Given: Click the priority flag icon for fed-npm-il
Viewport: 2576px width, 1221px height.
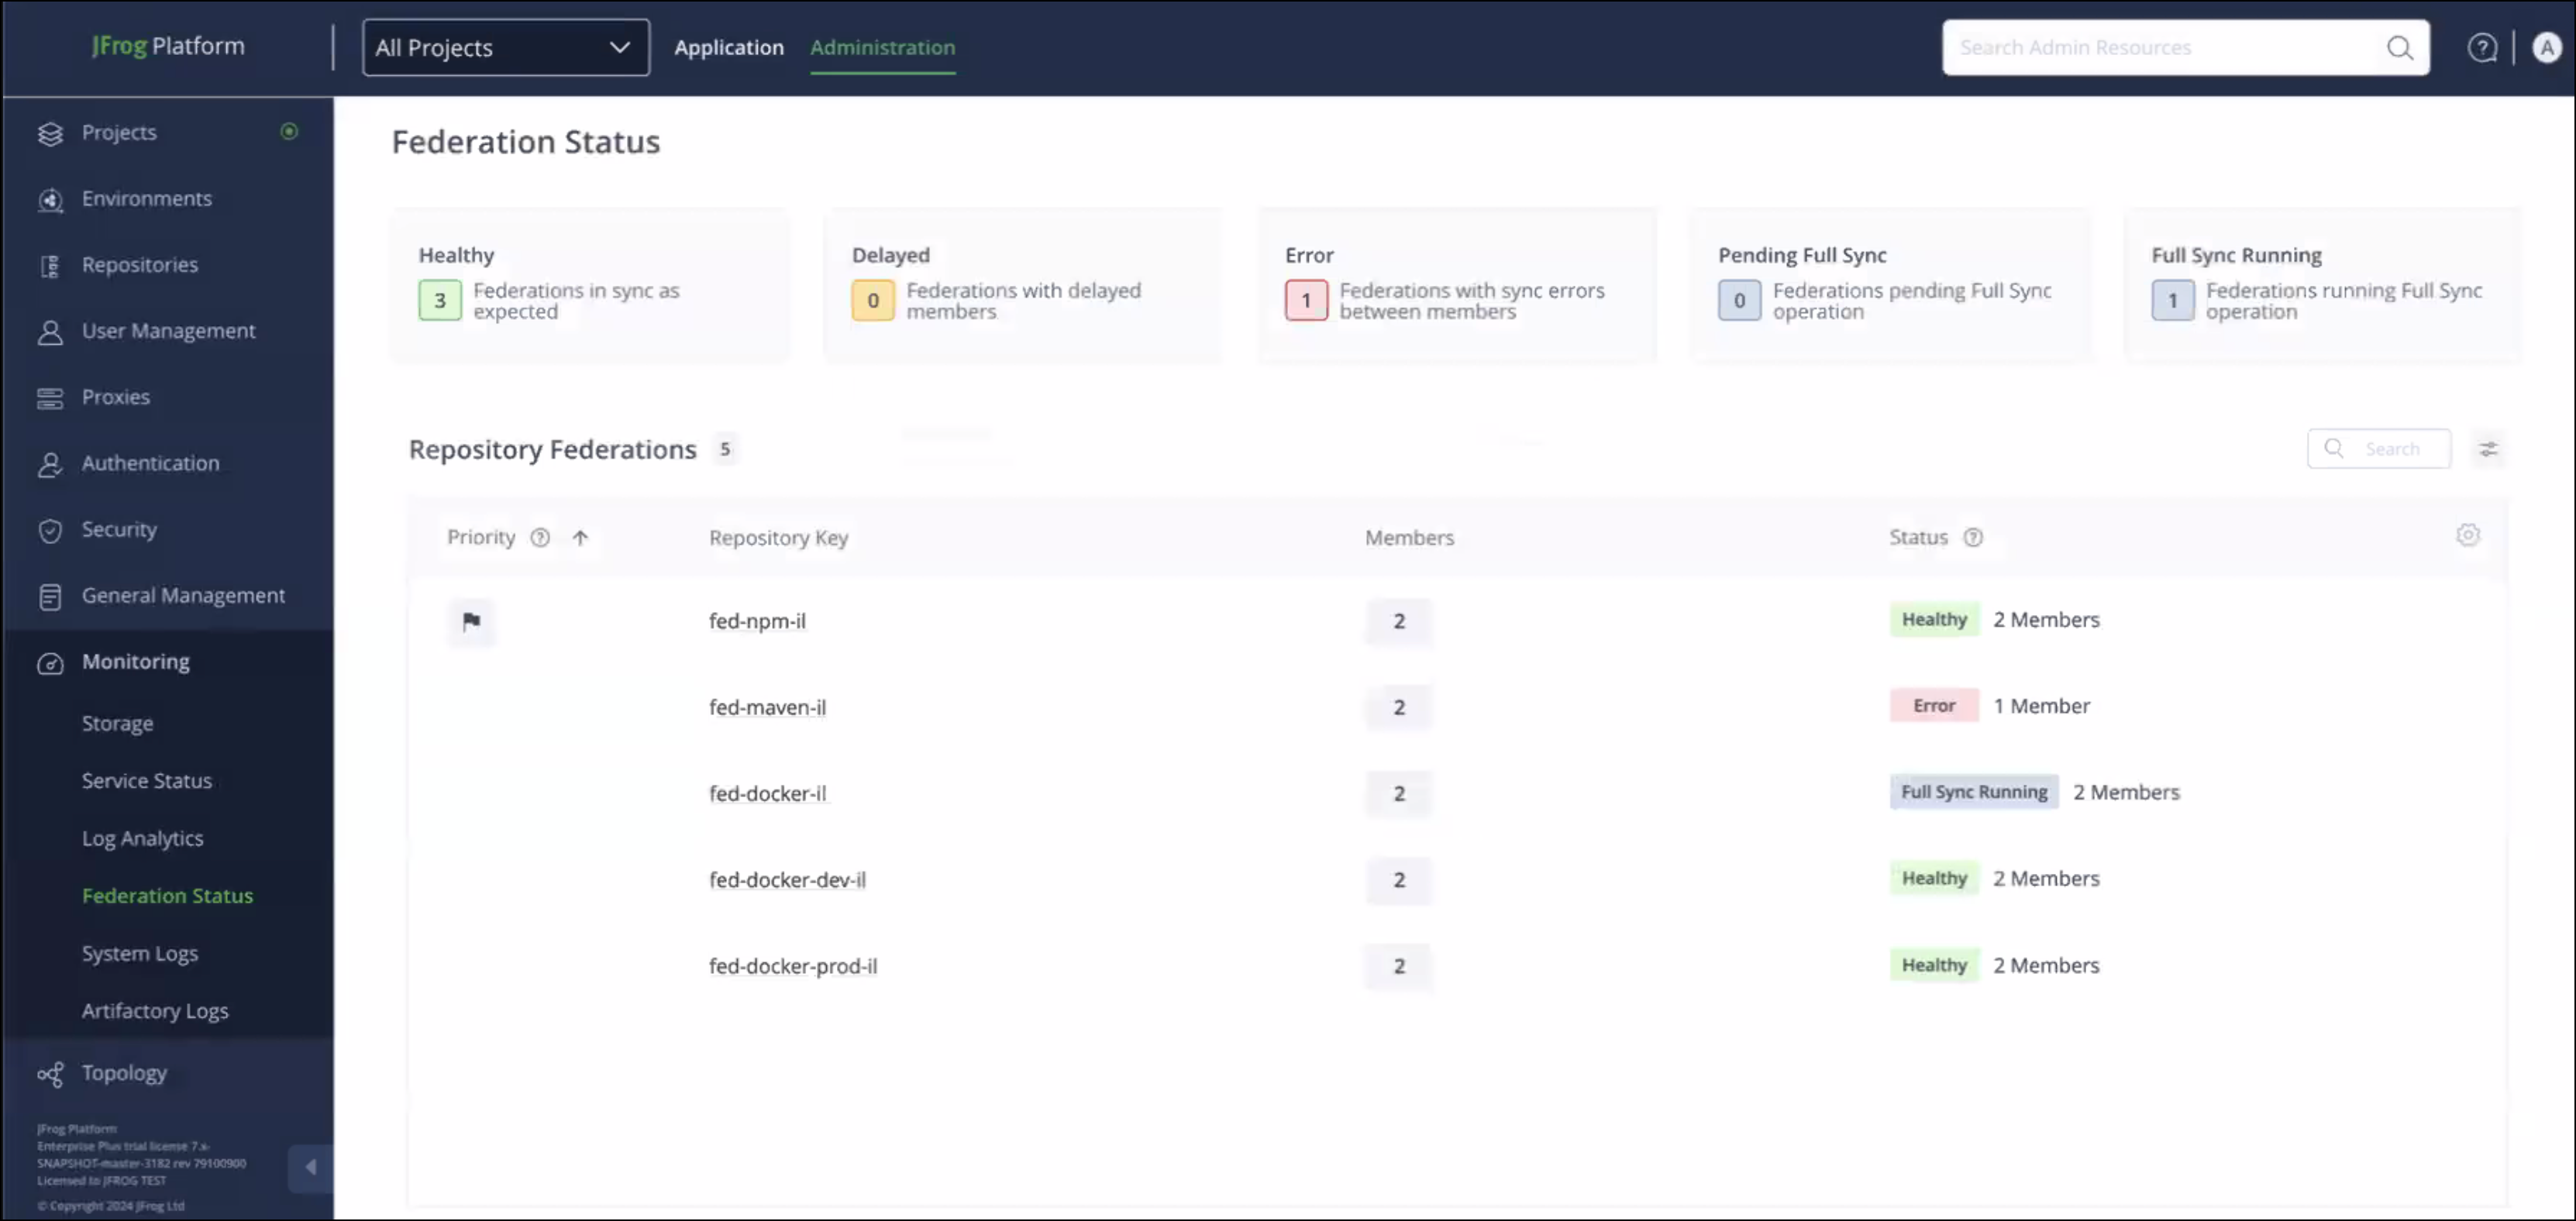Looking at the screenshot, I should pos(471,621).
